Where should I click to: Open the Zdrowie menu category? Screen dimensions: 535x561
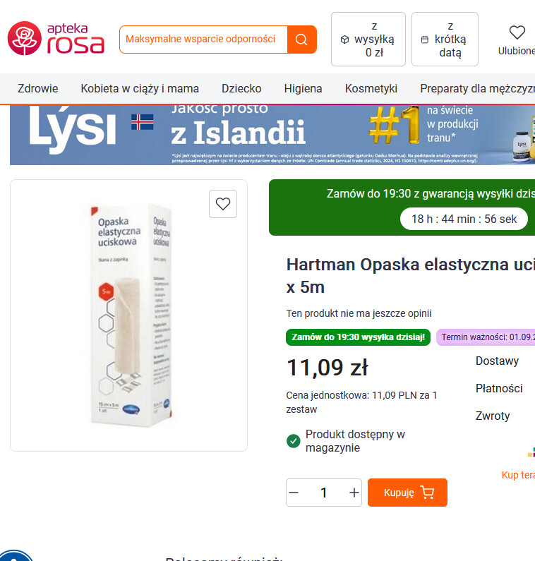coord(38,88)
